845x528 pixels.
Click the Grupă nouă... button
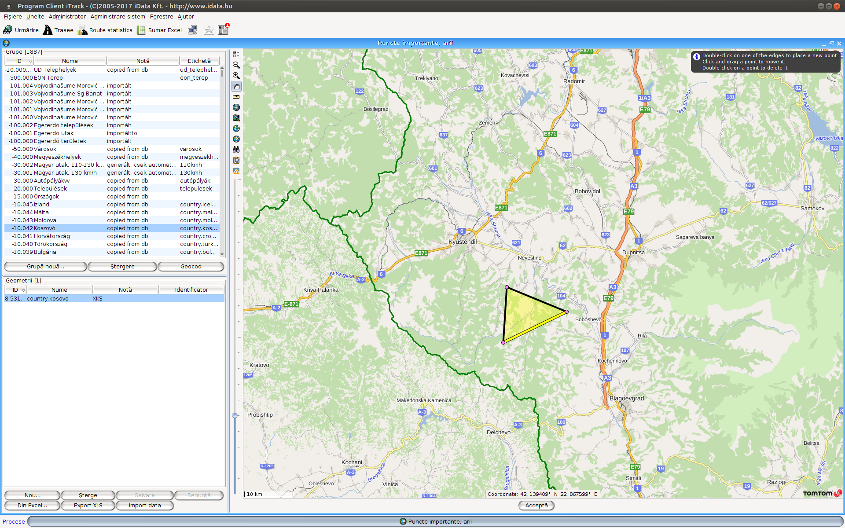pos(45,267)
